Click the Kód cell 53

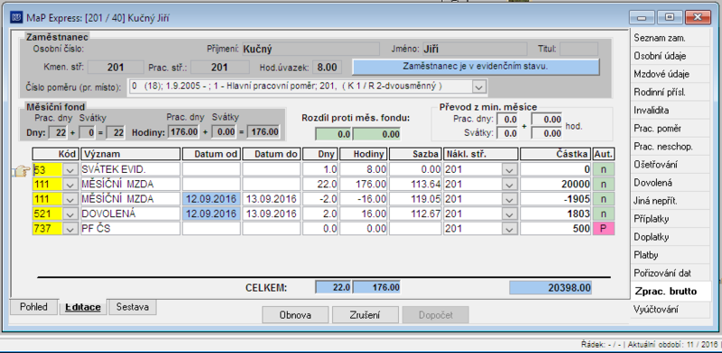tap(48, 169)
